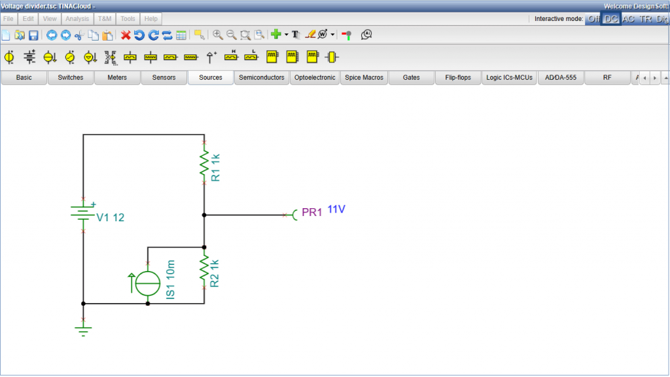Open the Semiconductors component tab
The height and width of the screenshot is (377, 670).
tap(262, 78)
